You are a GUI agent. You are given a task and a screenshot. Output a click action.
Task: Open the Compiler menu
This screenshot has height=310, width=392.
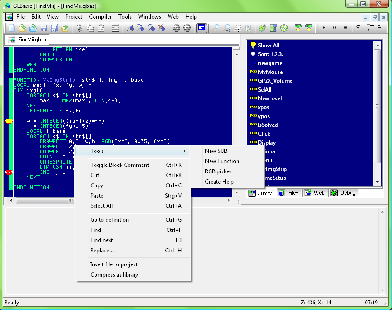point(101,16)
